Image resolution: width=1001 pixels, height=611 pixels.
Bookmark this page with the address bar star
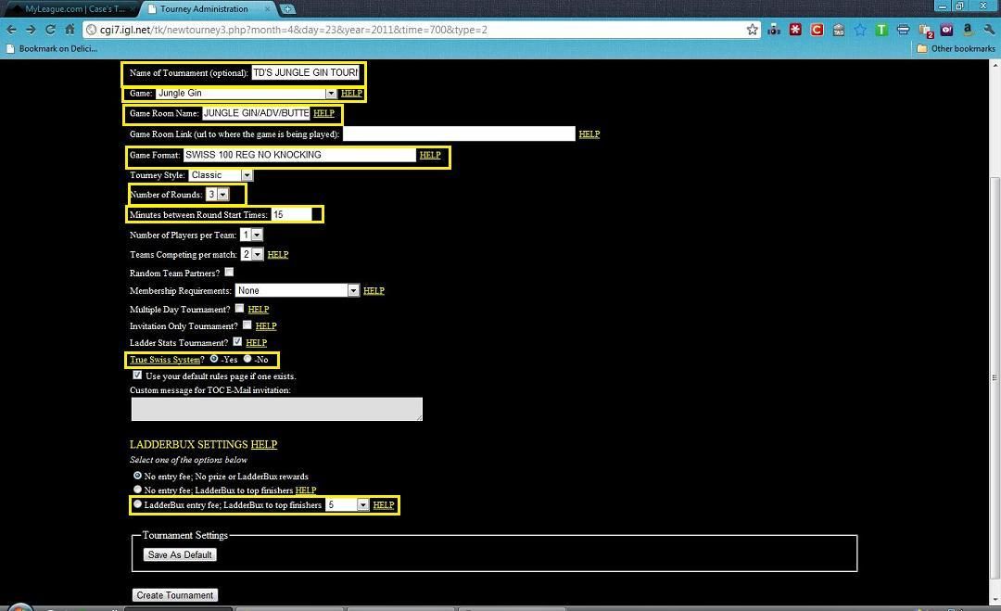coord(752,30)
